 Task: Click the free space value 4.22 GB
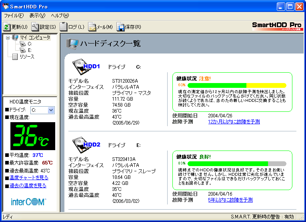point(120,183)
